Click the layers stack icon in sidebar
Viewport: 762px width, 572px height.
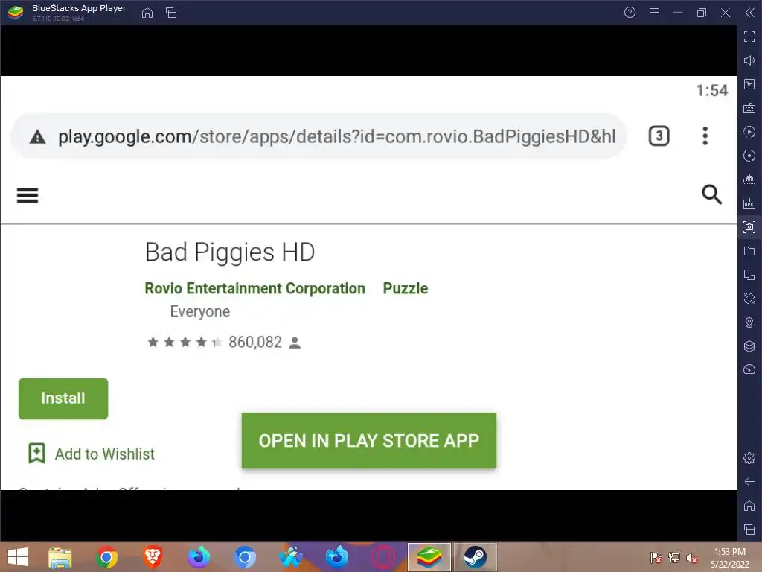click(749, 346)
